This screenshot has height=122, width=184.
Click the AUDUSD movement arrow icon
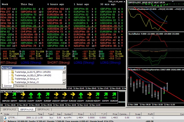click(x=89, y=94)
